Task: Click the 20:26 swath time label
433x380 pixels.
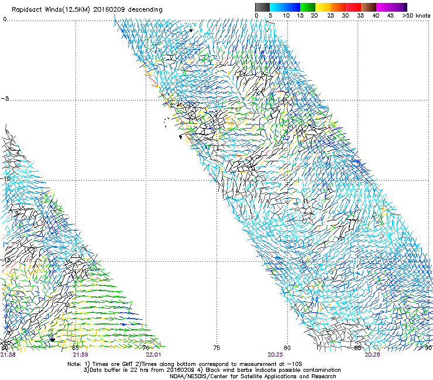Action: tap(372, 355)
